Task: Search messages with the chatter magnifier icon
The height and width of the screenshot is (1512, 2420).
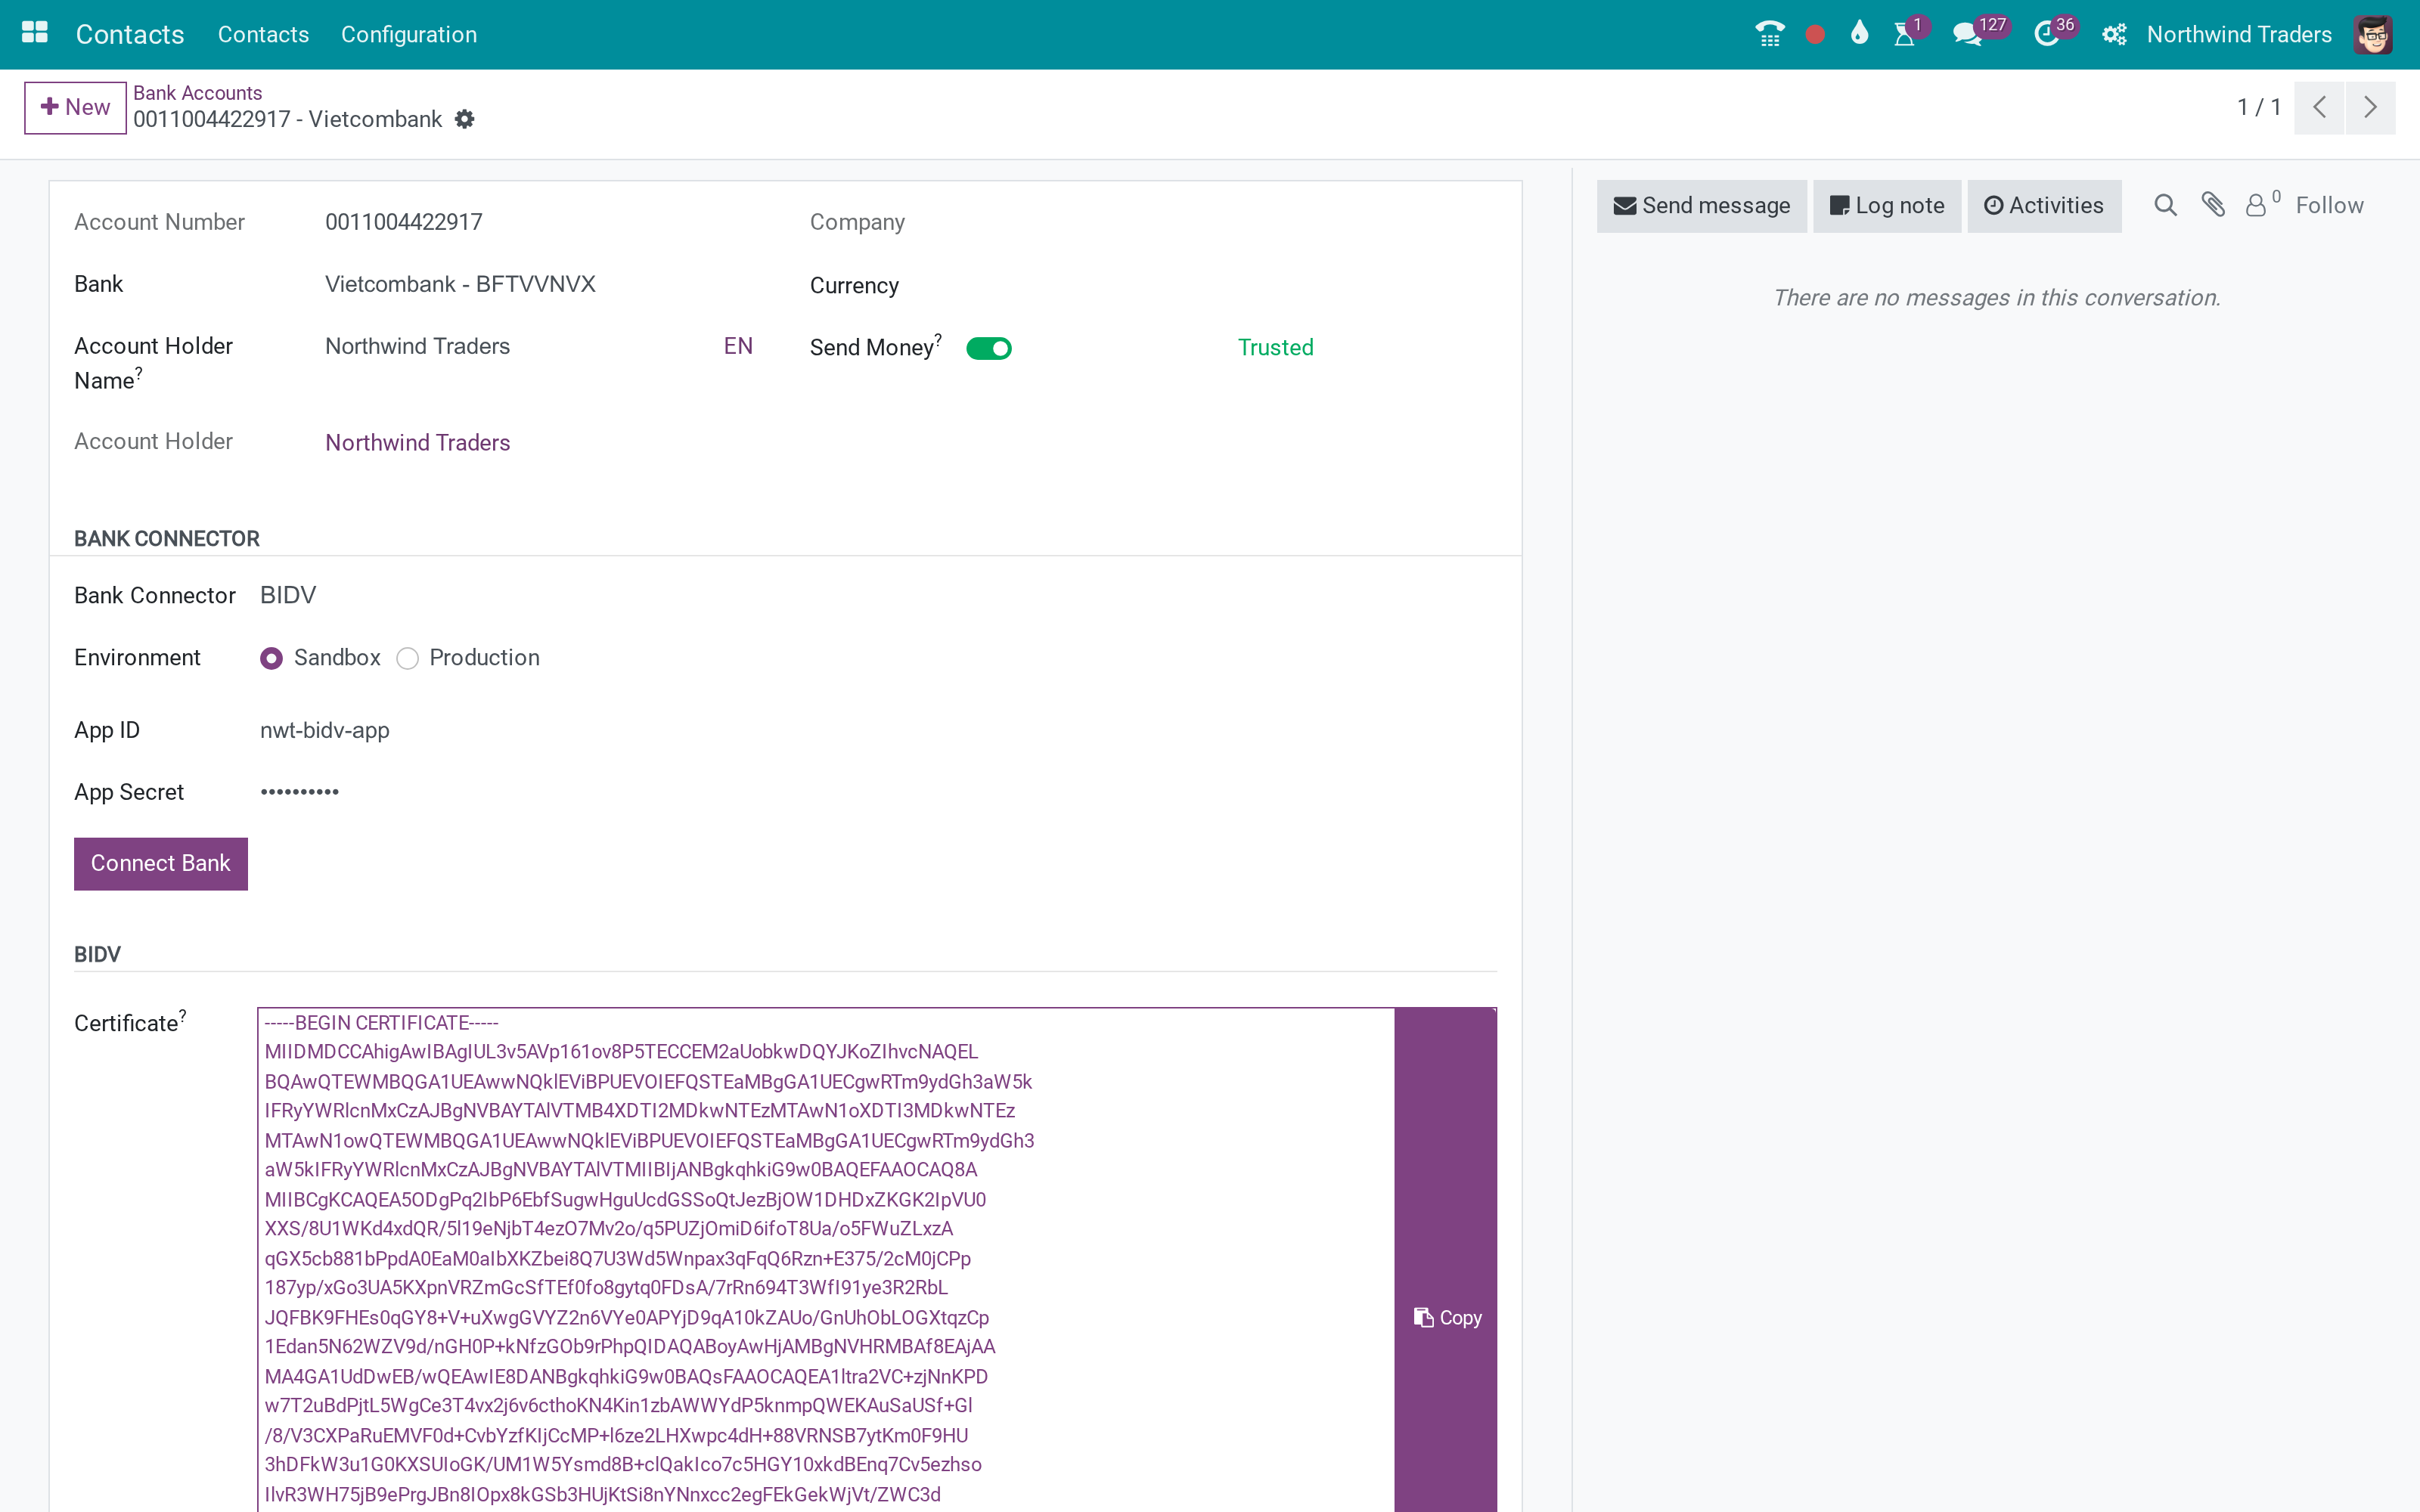Action: pos(2165,205)
